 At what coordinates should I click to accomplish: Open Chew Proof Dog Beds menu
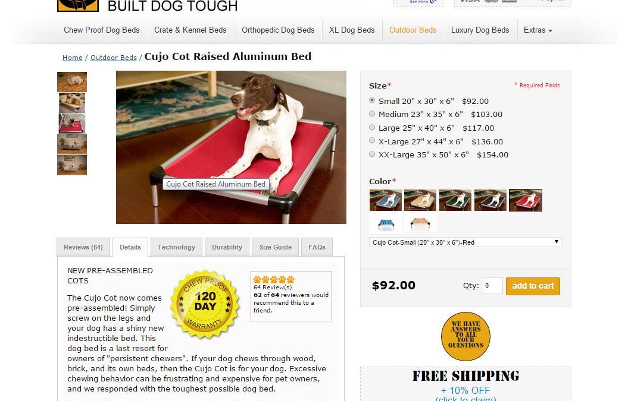pyautogui.click(x=102, y=30)
